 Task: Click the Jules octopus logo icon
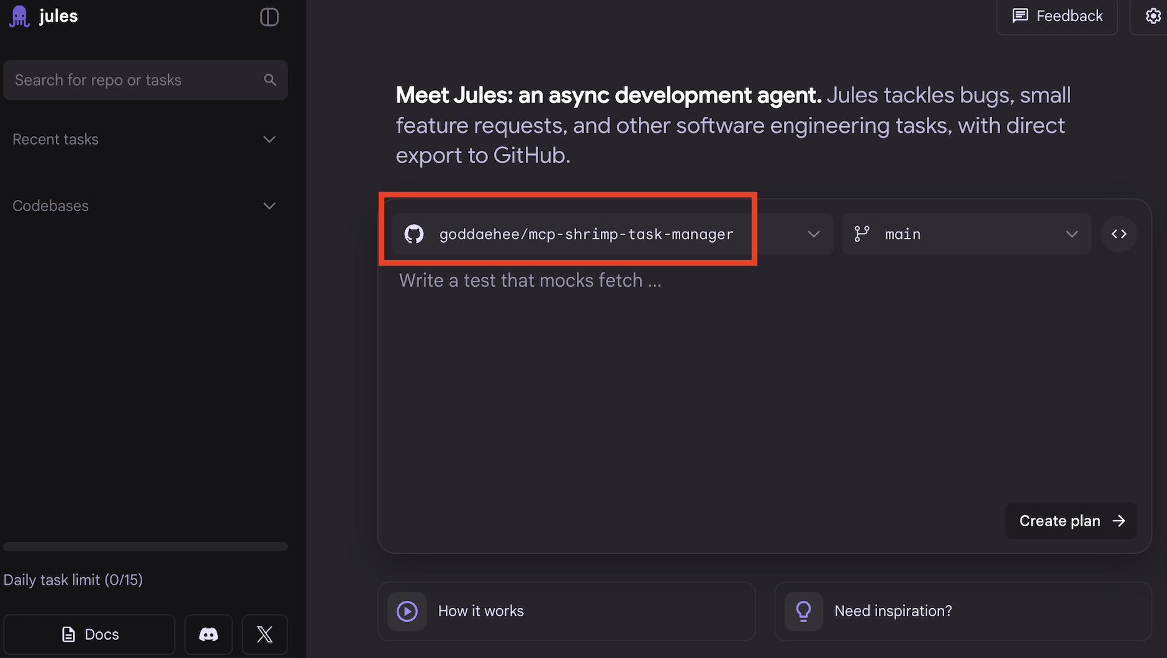coord(19,16)
